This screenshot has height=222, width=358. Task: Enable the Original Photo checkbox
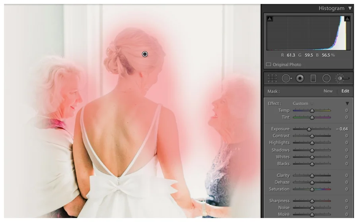coord(268,65)
